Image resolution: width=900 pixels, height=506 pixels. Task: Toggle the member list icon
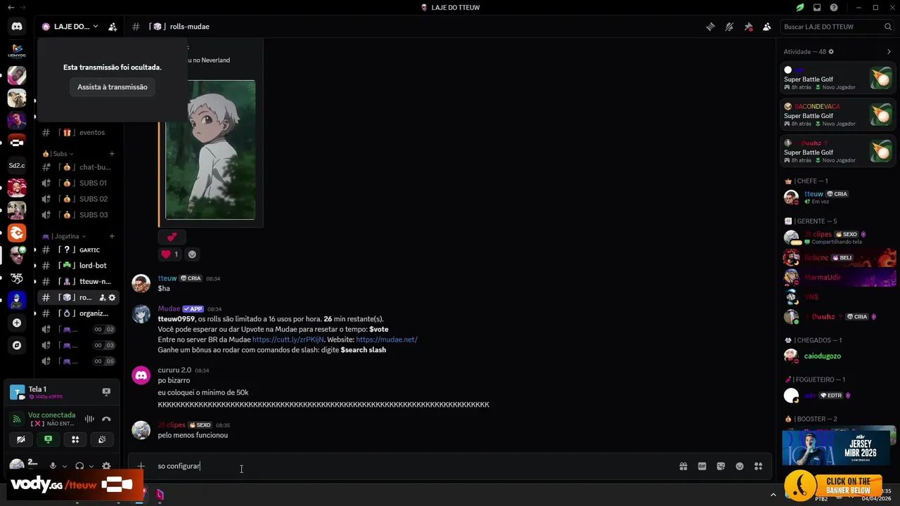[x=767, y=27]
